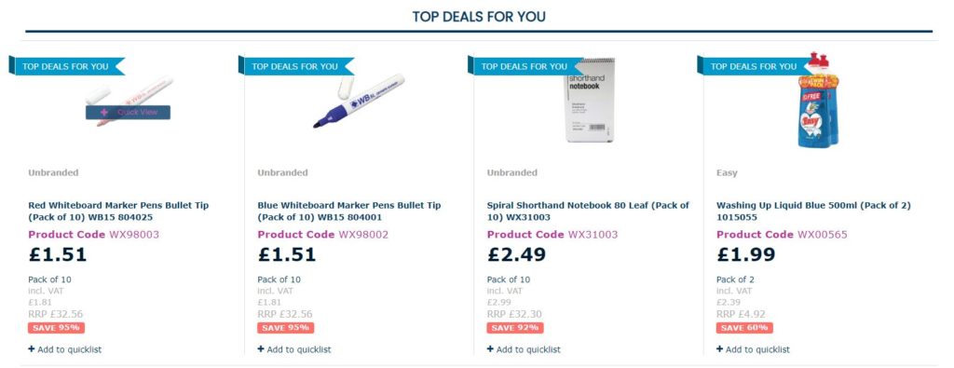Click Quick View on red marker
954x368 pixels.
[x=128, y=112]
